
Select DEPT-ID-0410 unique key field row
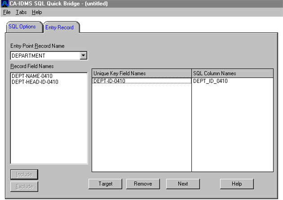point(141,81)
